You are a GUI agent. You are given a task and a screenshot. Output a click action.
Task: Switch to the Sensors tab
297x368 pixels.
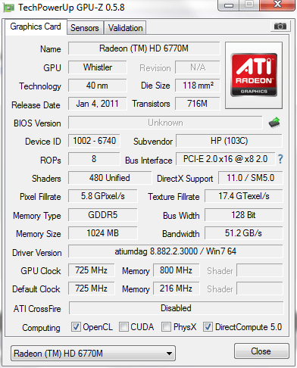click(x=85, y=28)
